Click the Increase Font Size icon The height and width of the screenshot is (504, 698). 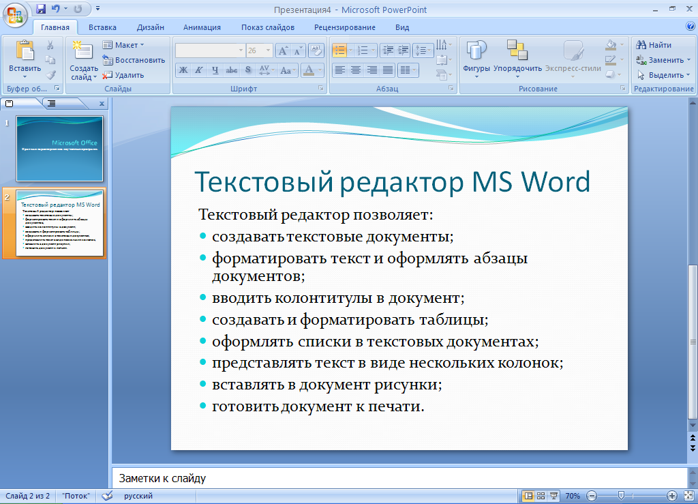point(283,50)
